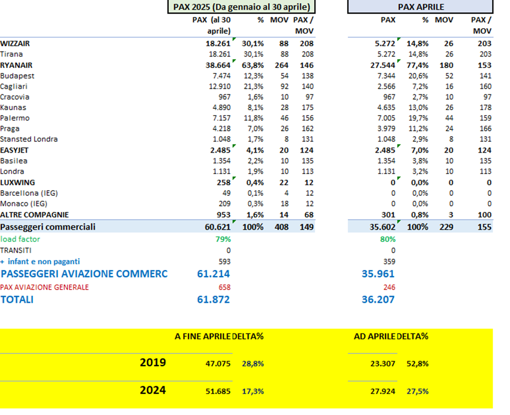510x415 pixels.
Task: Select Kaunas year-to-date PAX value 4.890
Action: (222, 107)
